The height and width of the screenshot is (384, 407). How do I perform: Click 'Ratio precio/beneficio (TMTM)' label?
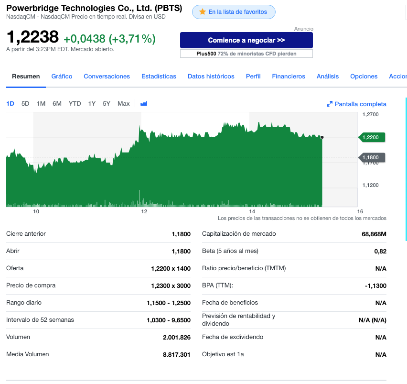pyautogui.click(x=244, y=268)
